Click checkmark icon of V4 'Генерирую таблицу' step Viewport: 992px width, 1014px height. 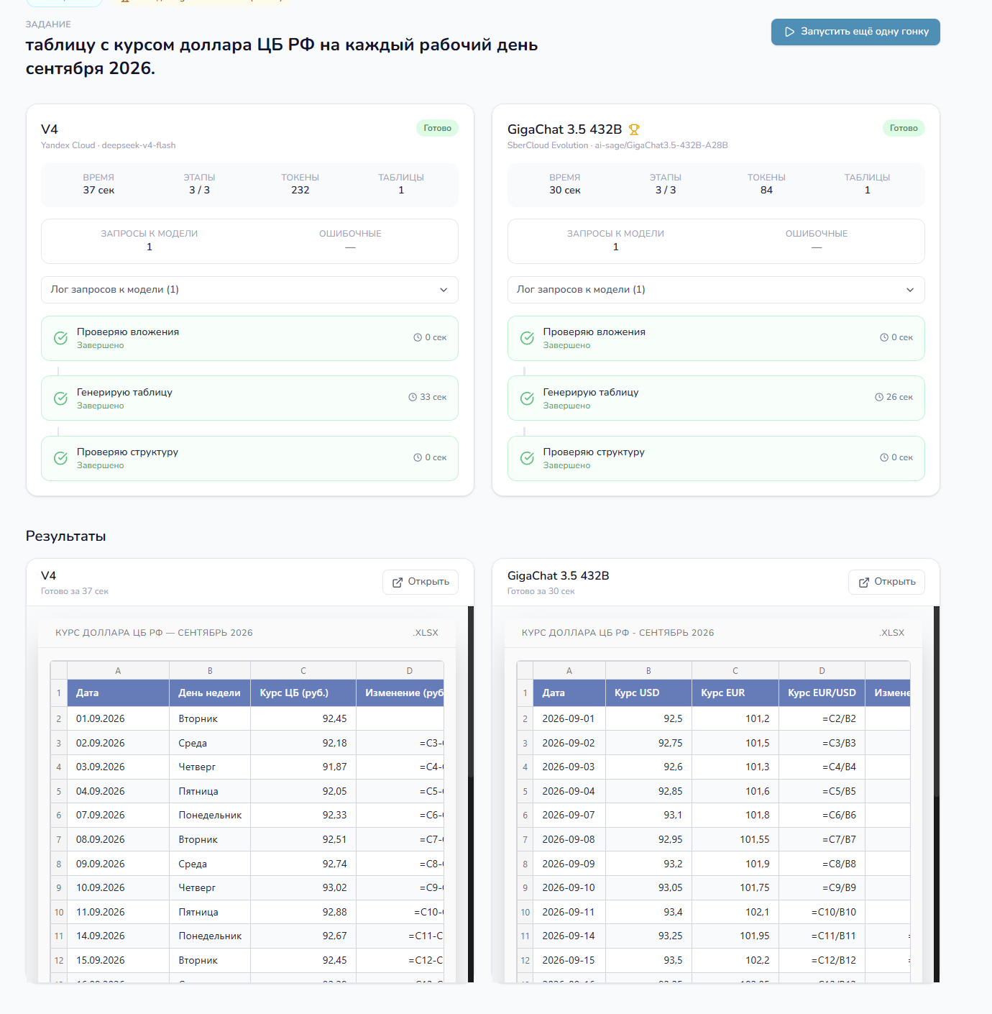61,398
